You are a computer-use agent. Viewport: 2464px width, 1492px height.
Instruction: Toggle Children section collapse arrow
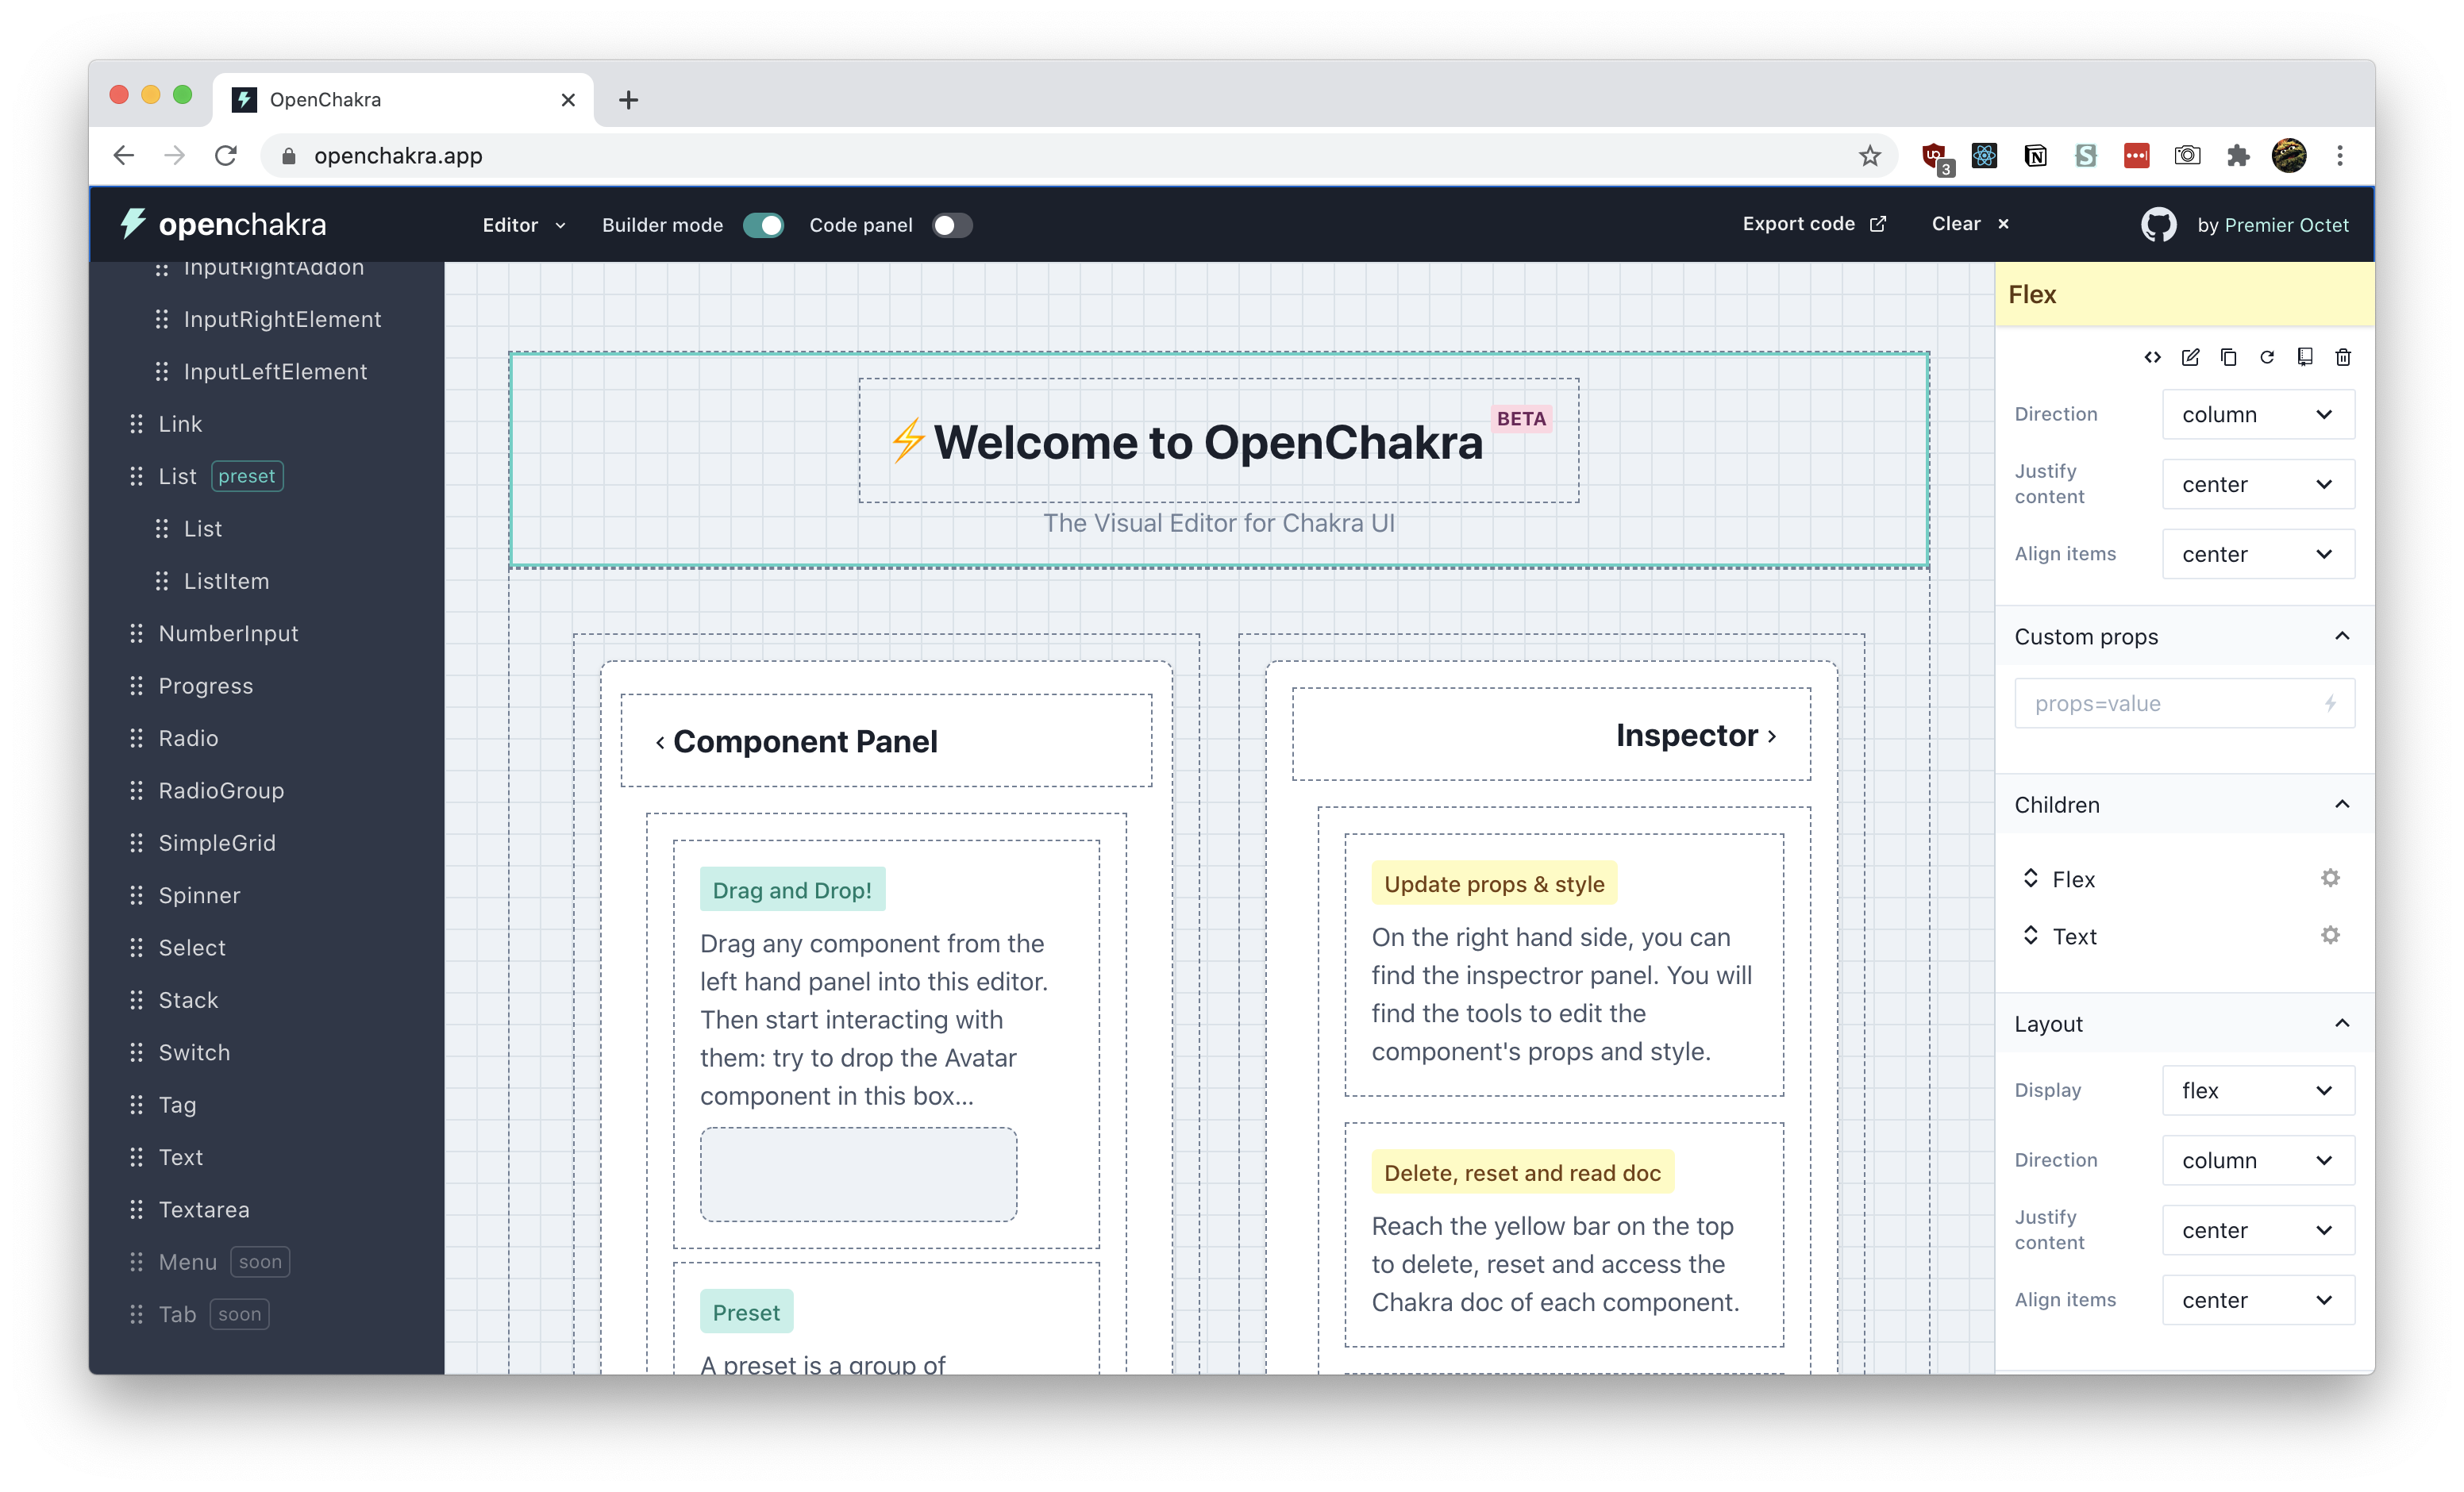[x=2341, y=806]
